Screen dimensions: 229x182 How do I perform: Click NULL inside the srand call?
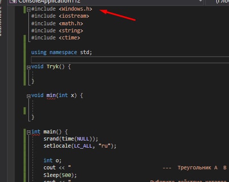83,139
